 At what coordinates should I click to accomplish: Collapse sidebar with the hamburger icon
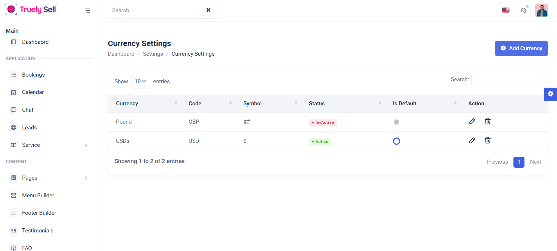[x=87, y=11]
